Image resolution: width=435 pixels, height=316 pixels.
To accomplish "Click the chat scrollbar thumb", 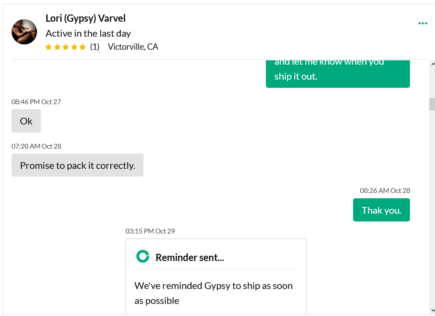I will 432,104.
